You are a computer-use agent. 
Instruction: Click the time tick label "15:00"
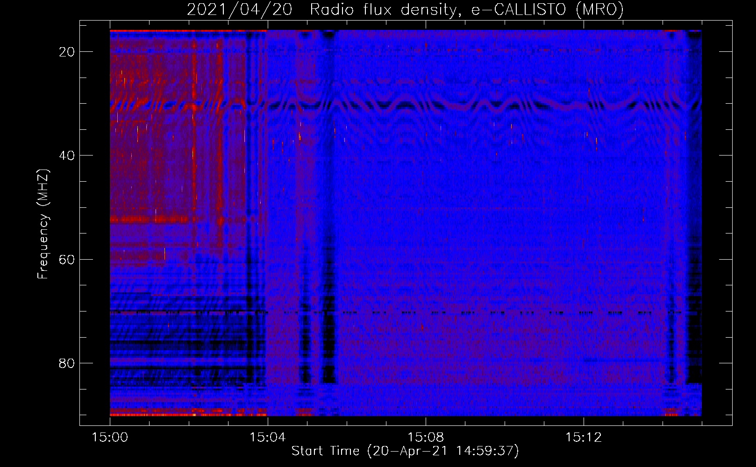[x=110, y=437]
